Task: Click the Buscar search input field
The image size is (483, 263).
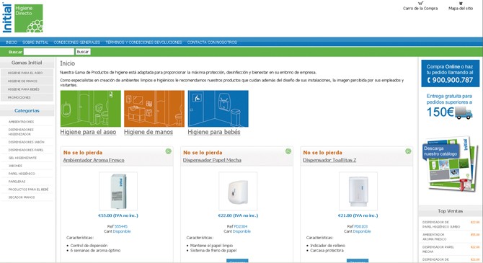Action: tap(49, 52)
